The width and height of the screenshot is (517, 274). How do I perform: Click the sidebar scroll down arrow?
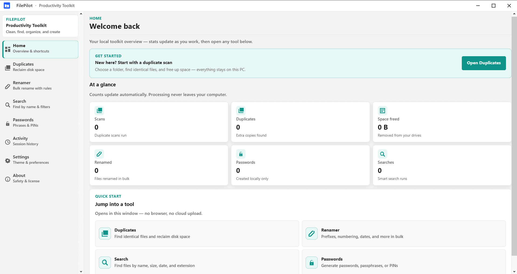[81, 272]
